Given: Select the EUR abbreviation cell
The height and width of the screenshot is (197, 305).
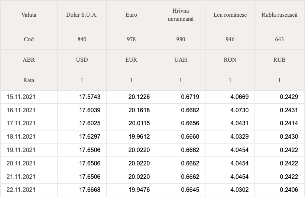Looking at the screenshot, I should (131, 60).
